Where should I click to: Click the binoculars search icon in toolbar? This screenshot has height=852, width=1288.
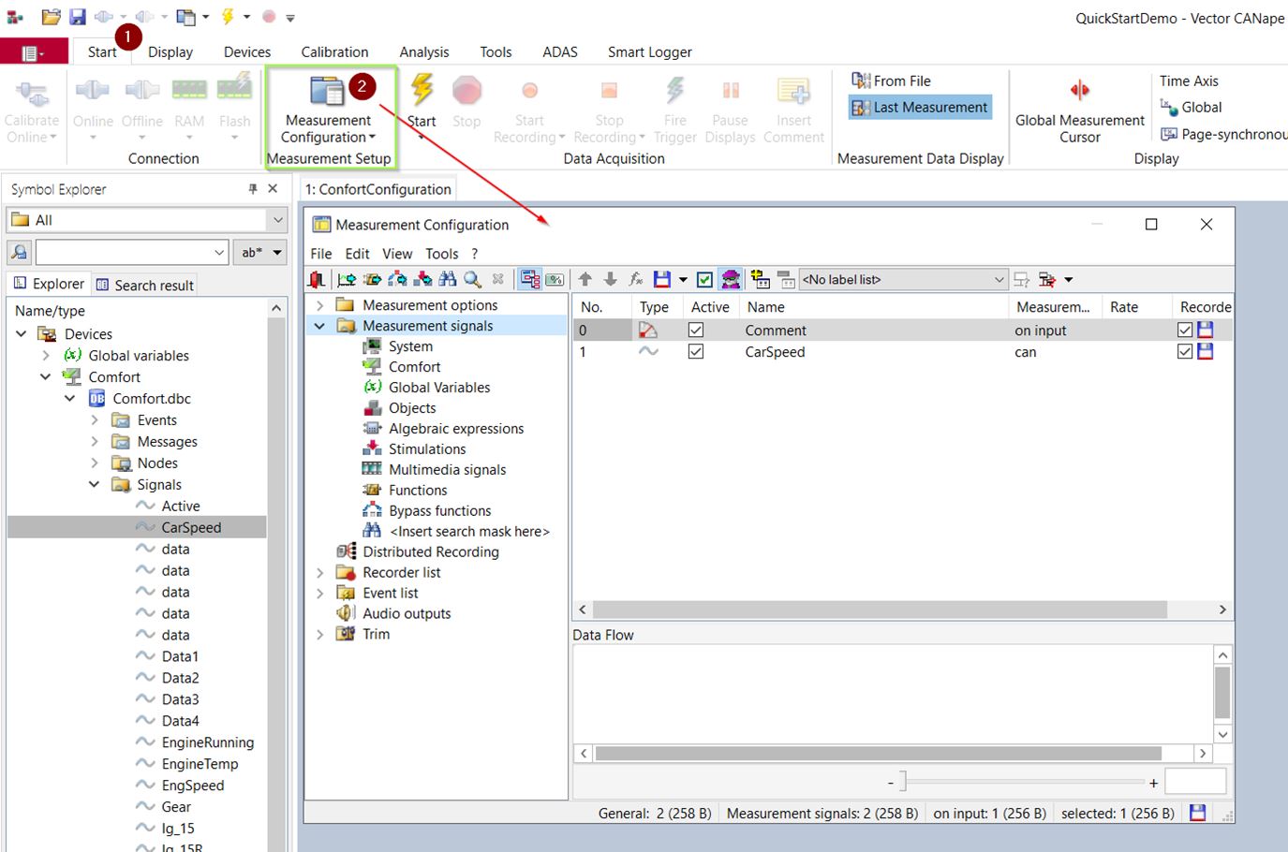click(448, 279)
